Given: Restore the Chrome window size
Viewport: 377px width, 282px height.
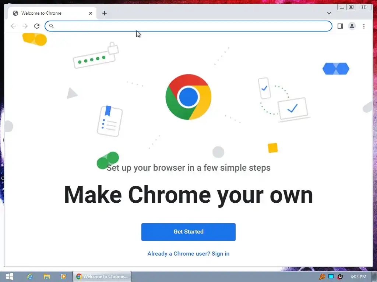Looking at the screenshot, I should click(x=351, y=7).
